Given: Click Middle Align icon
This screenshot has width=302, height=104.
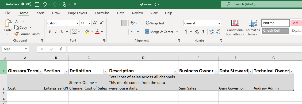Looking at the screenshot, I should pyautogui.click(x=118, y=23).
